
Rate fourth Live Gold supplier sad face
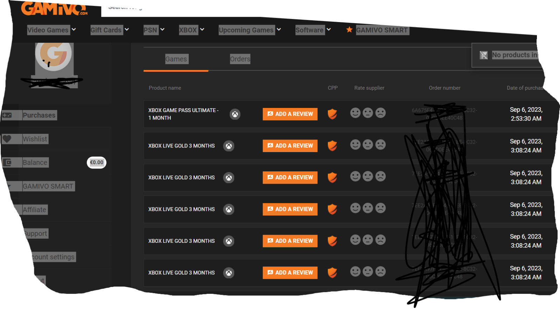(380, 240)
